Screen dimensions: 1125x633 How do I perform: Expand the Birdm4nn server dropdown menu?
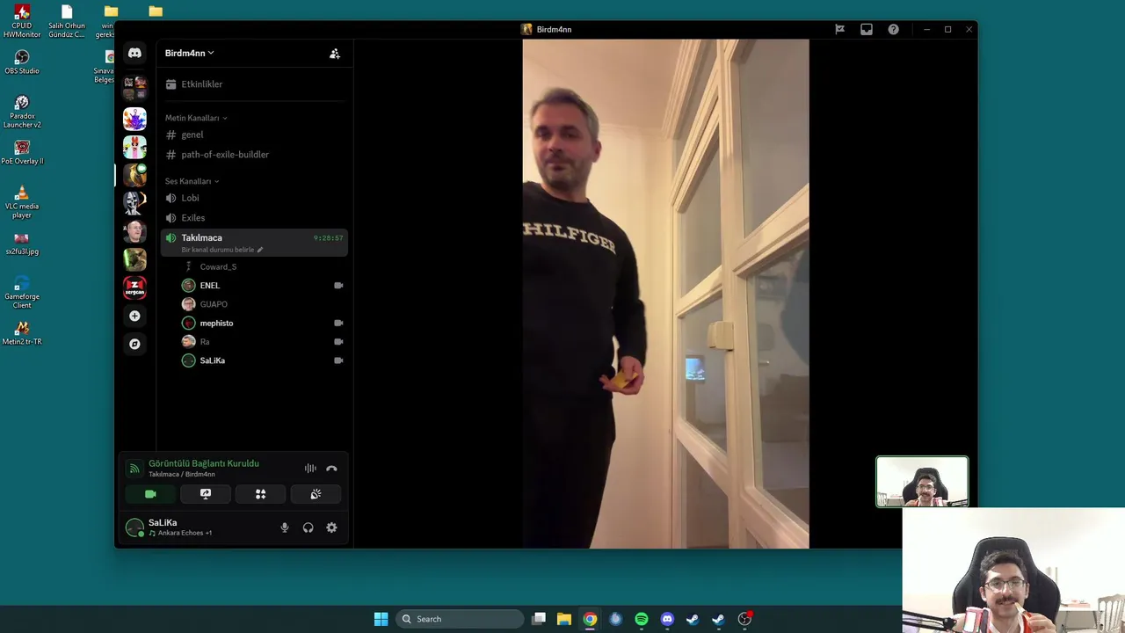tap(190, 53)
